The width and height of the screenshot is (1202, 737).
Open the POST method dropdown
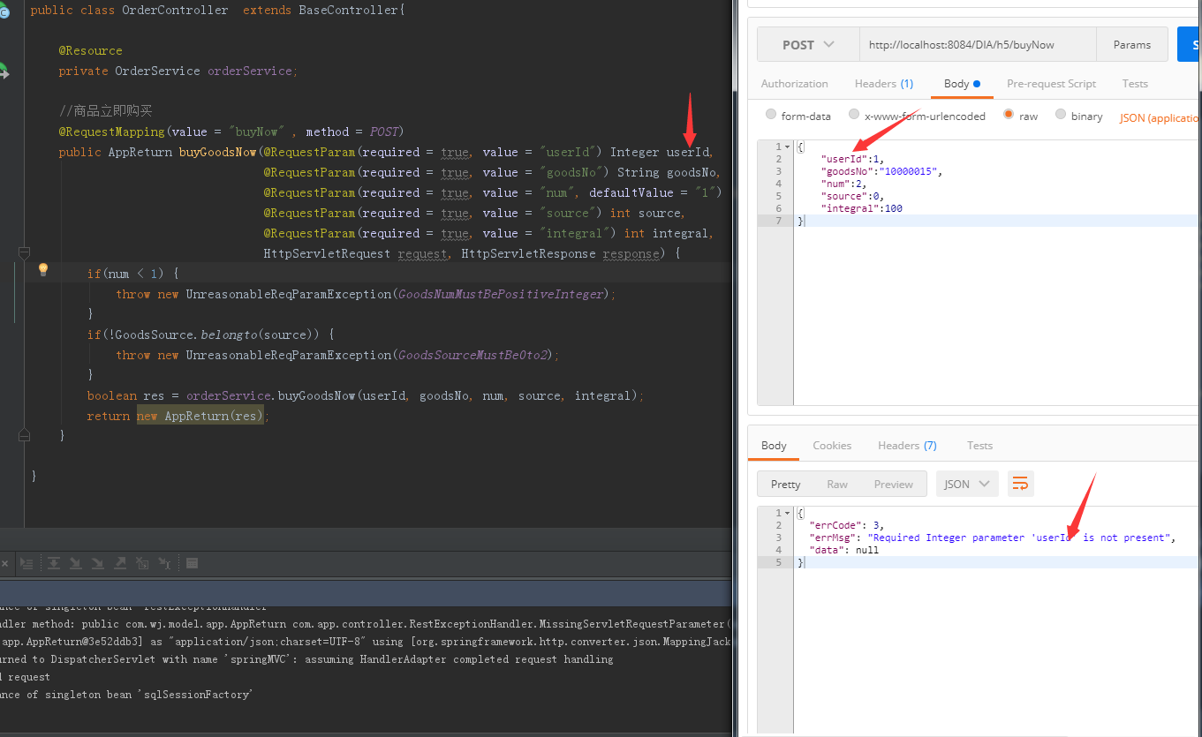pos(807,44)
